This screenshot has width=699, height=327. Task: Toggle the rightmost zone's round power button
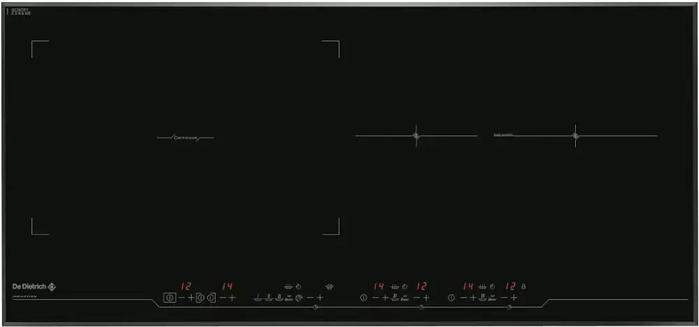pos(451,298)
